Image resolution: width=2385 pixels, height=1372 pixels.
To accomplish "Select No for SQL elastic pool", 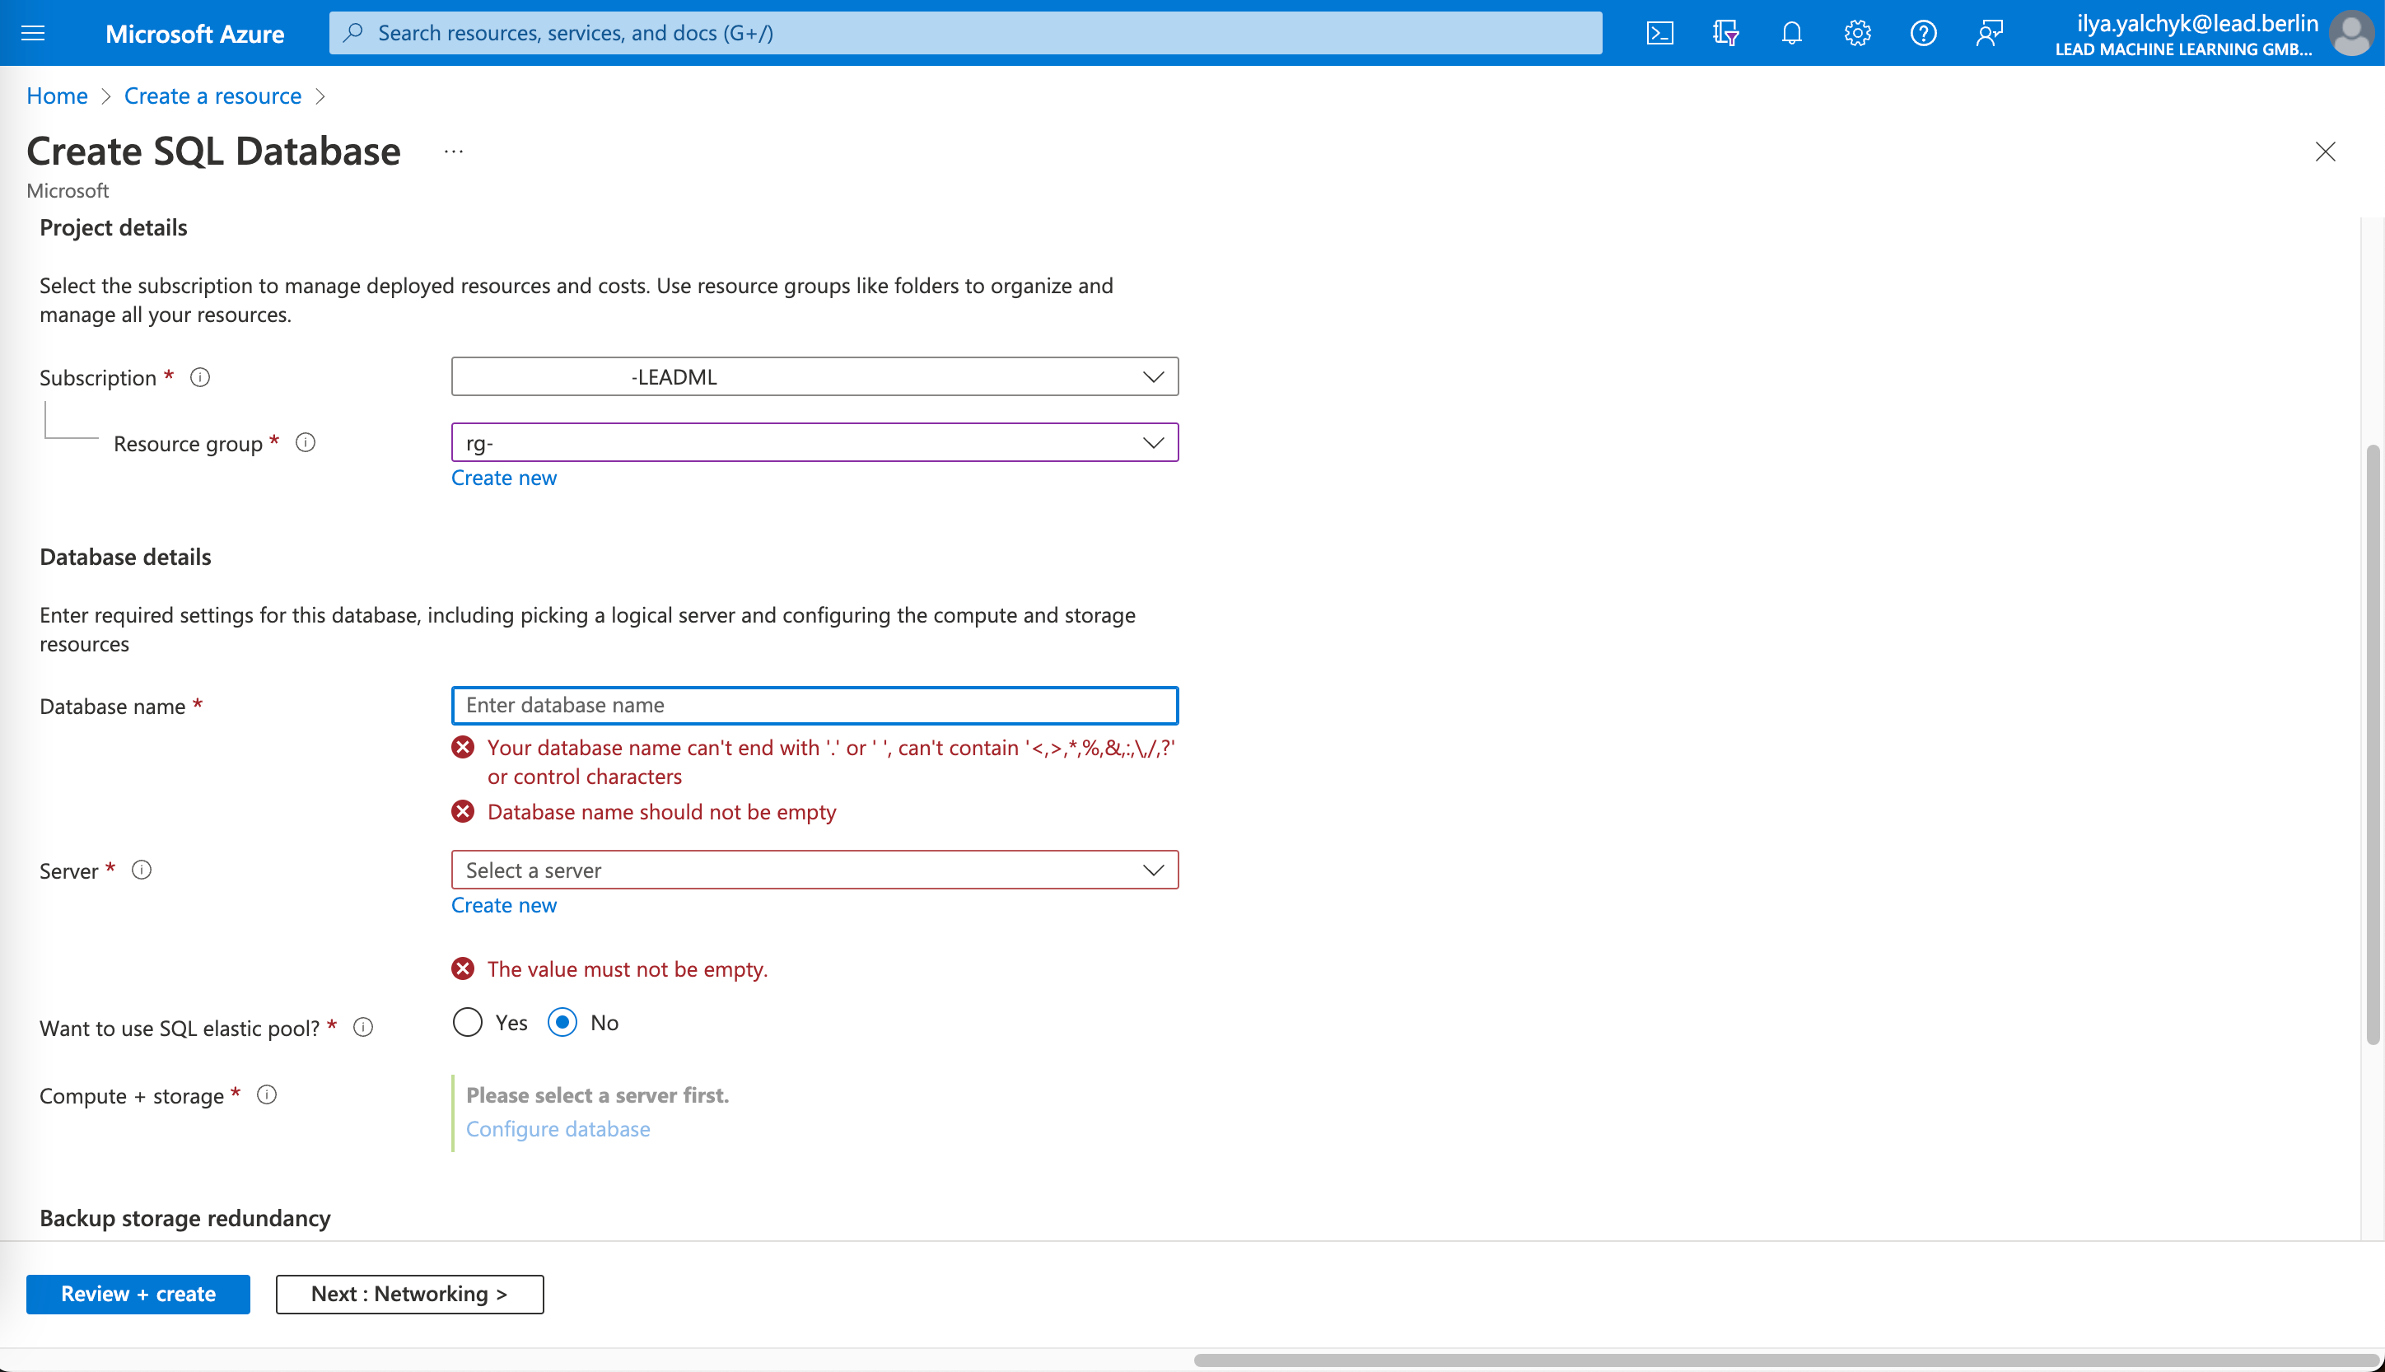I will click(x=562, y=1022).
